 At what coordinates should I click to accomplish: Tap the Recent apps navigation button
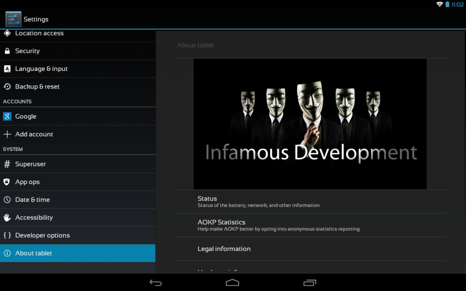pos(309,283)
